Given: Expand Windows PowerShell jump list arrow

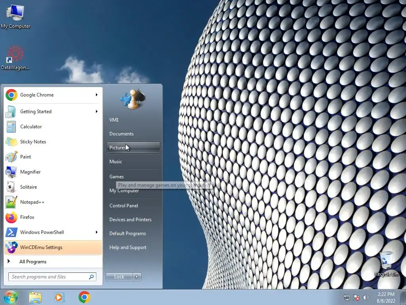Looking at the screenshot, I should pyautogui.click(x=97, y=232).
